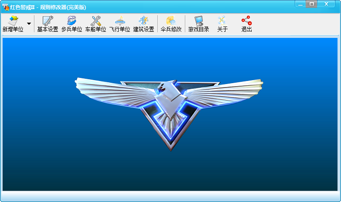Open the 伞兵修改 paratrooper editor
This screenshot has width=341, height=202.
point(171,24)
